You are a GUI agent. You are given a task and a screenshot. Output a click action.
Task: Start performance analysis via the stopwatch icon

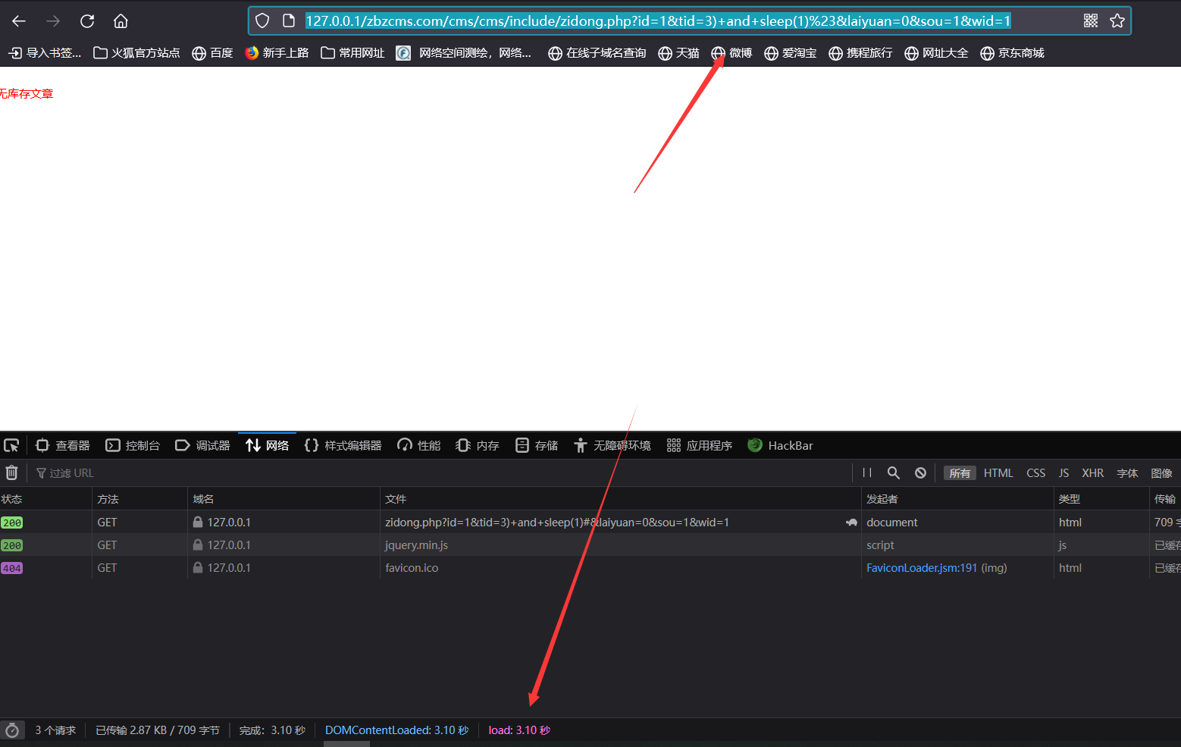(x=12, y=730)
